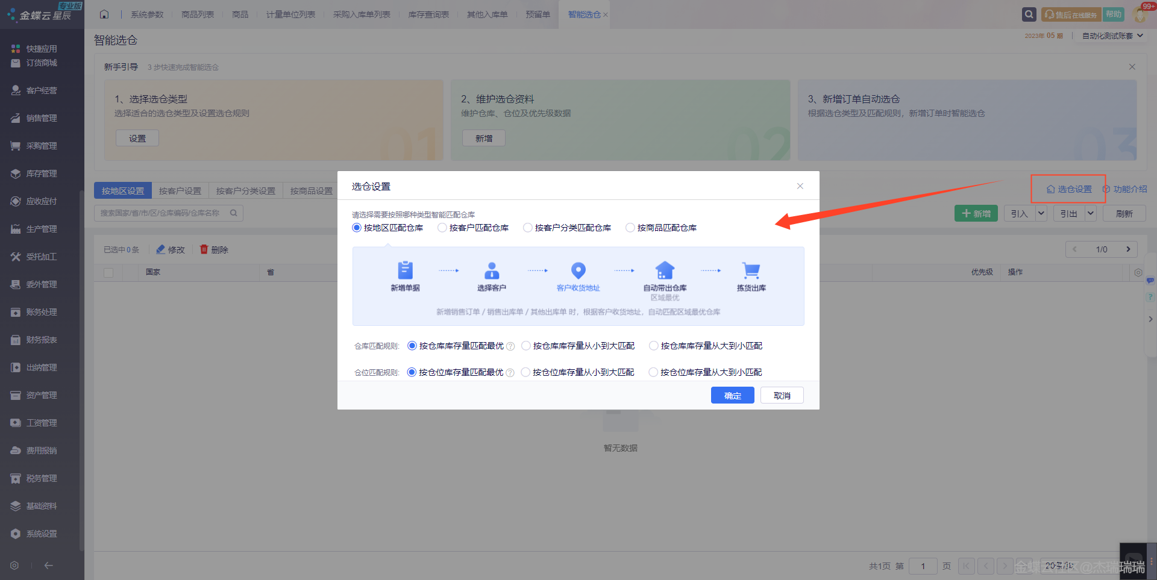1157x580 pixels.
Task: Click the 刷新 button
Action: tap(1124, 213)
